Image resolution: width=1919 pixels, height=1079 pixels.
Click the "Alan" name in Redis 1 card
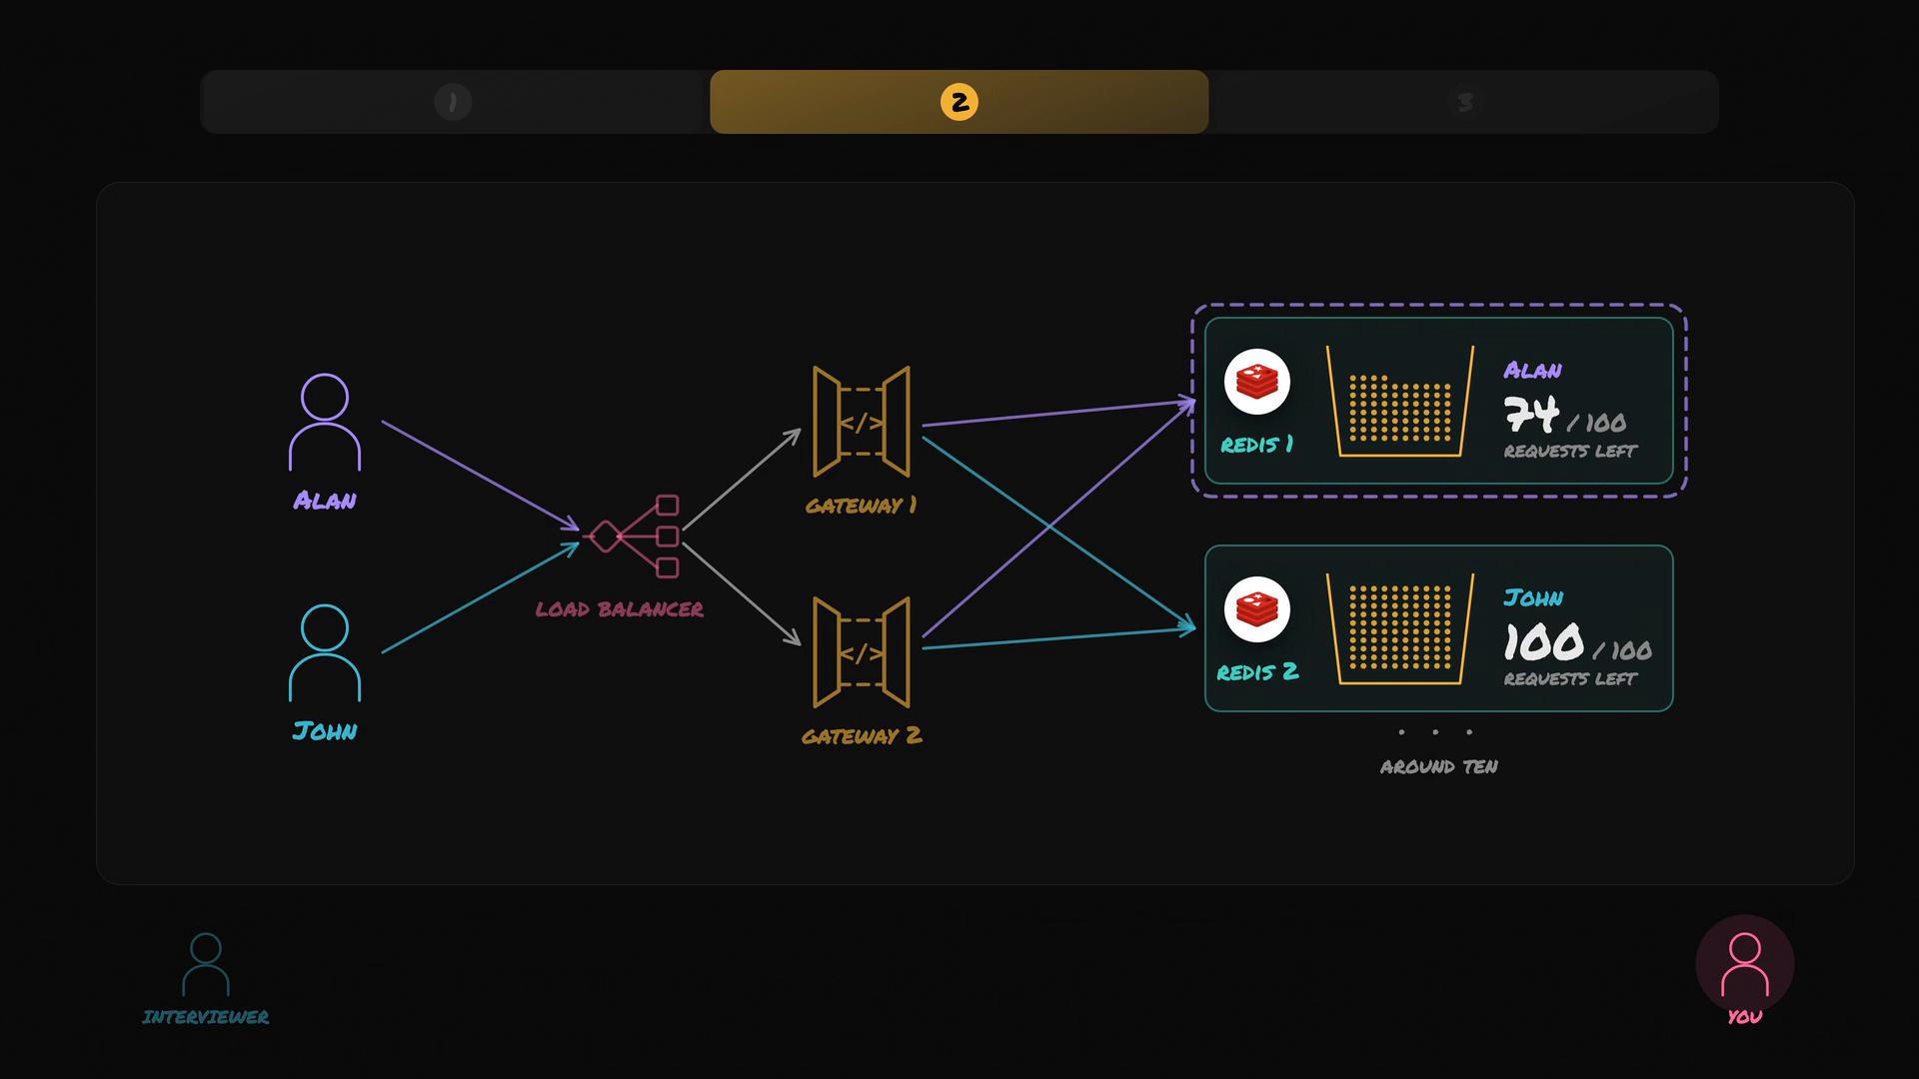point(1533,371)
